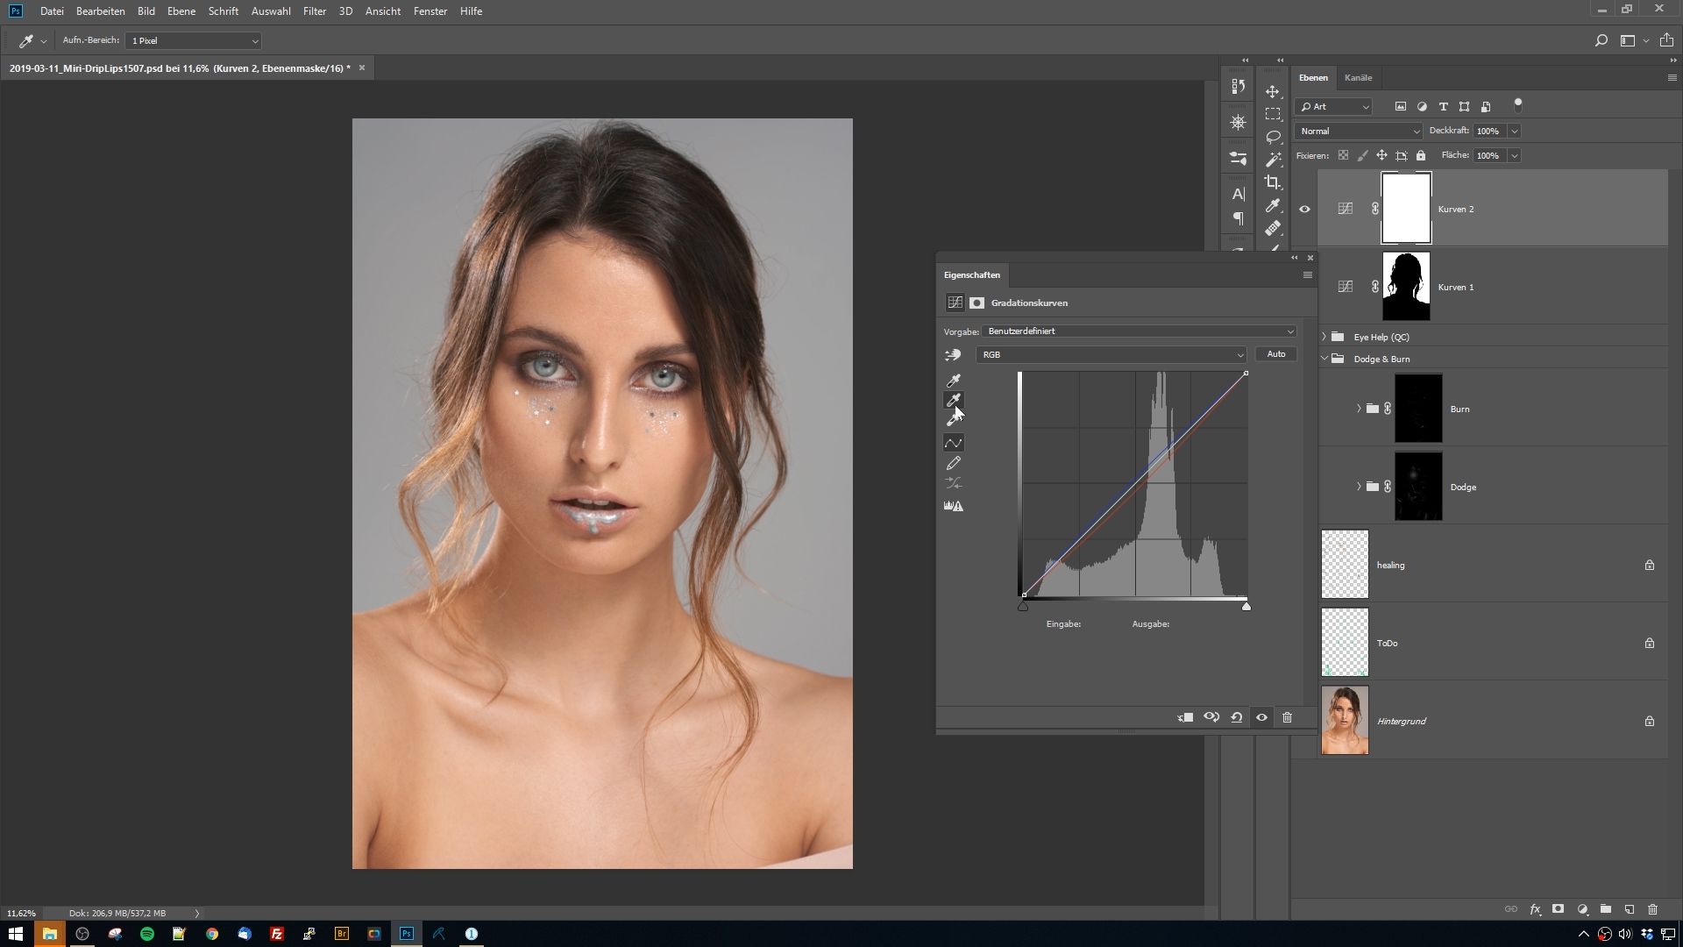Delete layer with trash icon in Layers panel
1683x947 pixels.
click(1653, 909)
